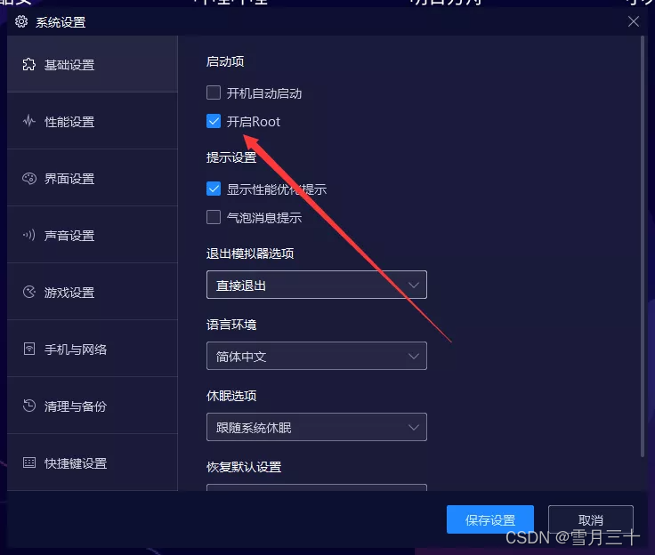
Task: Switch to the 性能设置 tab label
Action: (x=69, y=122)
